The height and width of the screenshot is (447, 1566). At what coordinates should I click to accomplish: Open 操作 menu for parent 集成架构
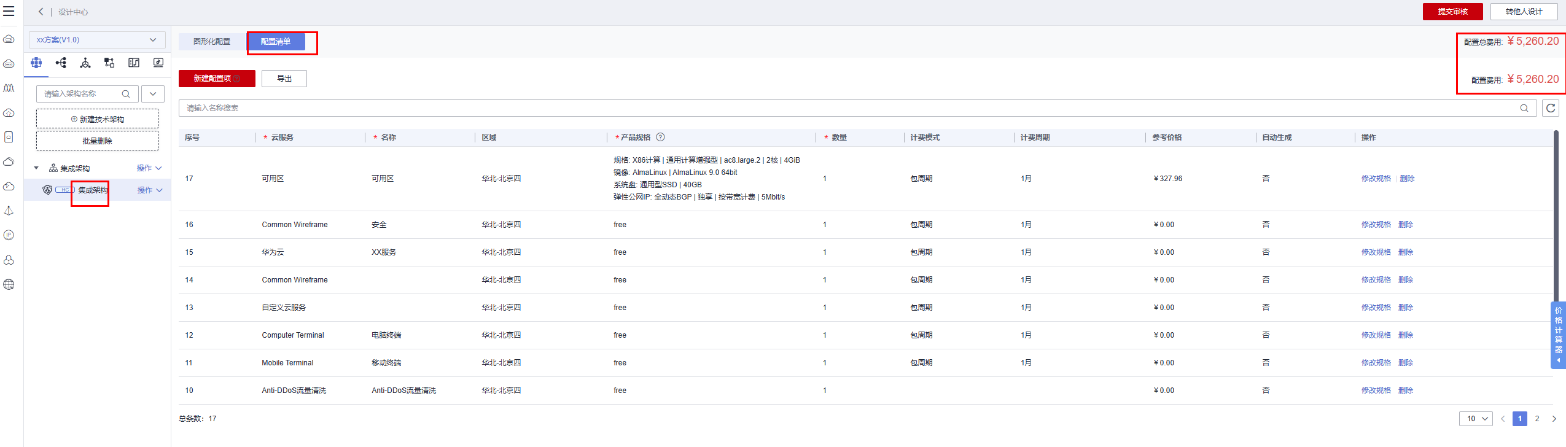pyautogui.click(x=149, y=168)
